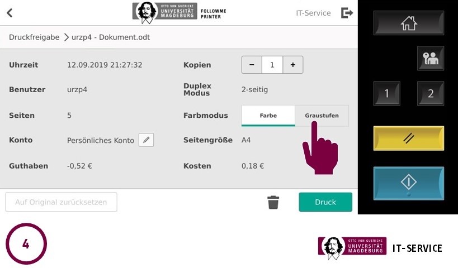Viewport: 458px width, 268px height.
Task: Go back using the left arrow
Action: tap(10, 13)
